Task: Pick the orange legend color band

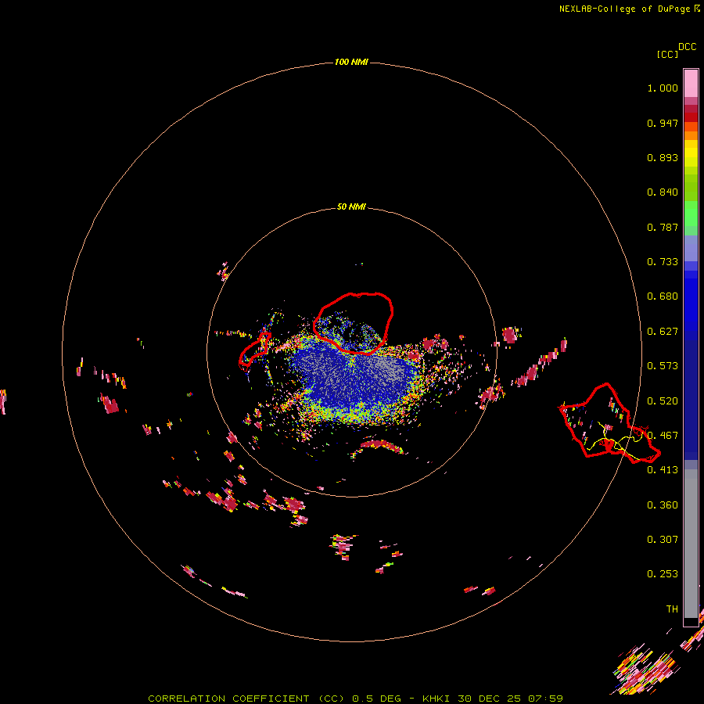Action: 691,135
